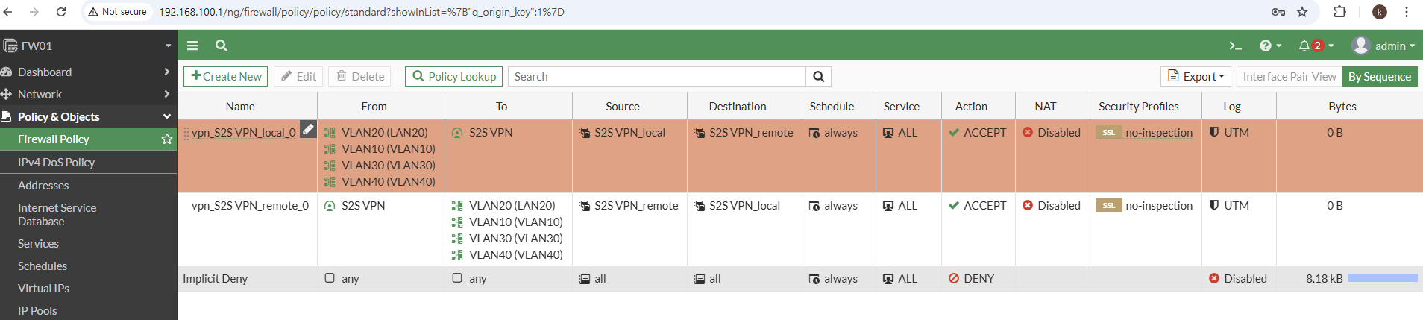Image resolution: width=1423 pixels, height=320 pixels.
Task: Sort by the Name column header
Action: pyautogui.click(x=240, y=106)
